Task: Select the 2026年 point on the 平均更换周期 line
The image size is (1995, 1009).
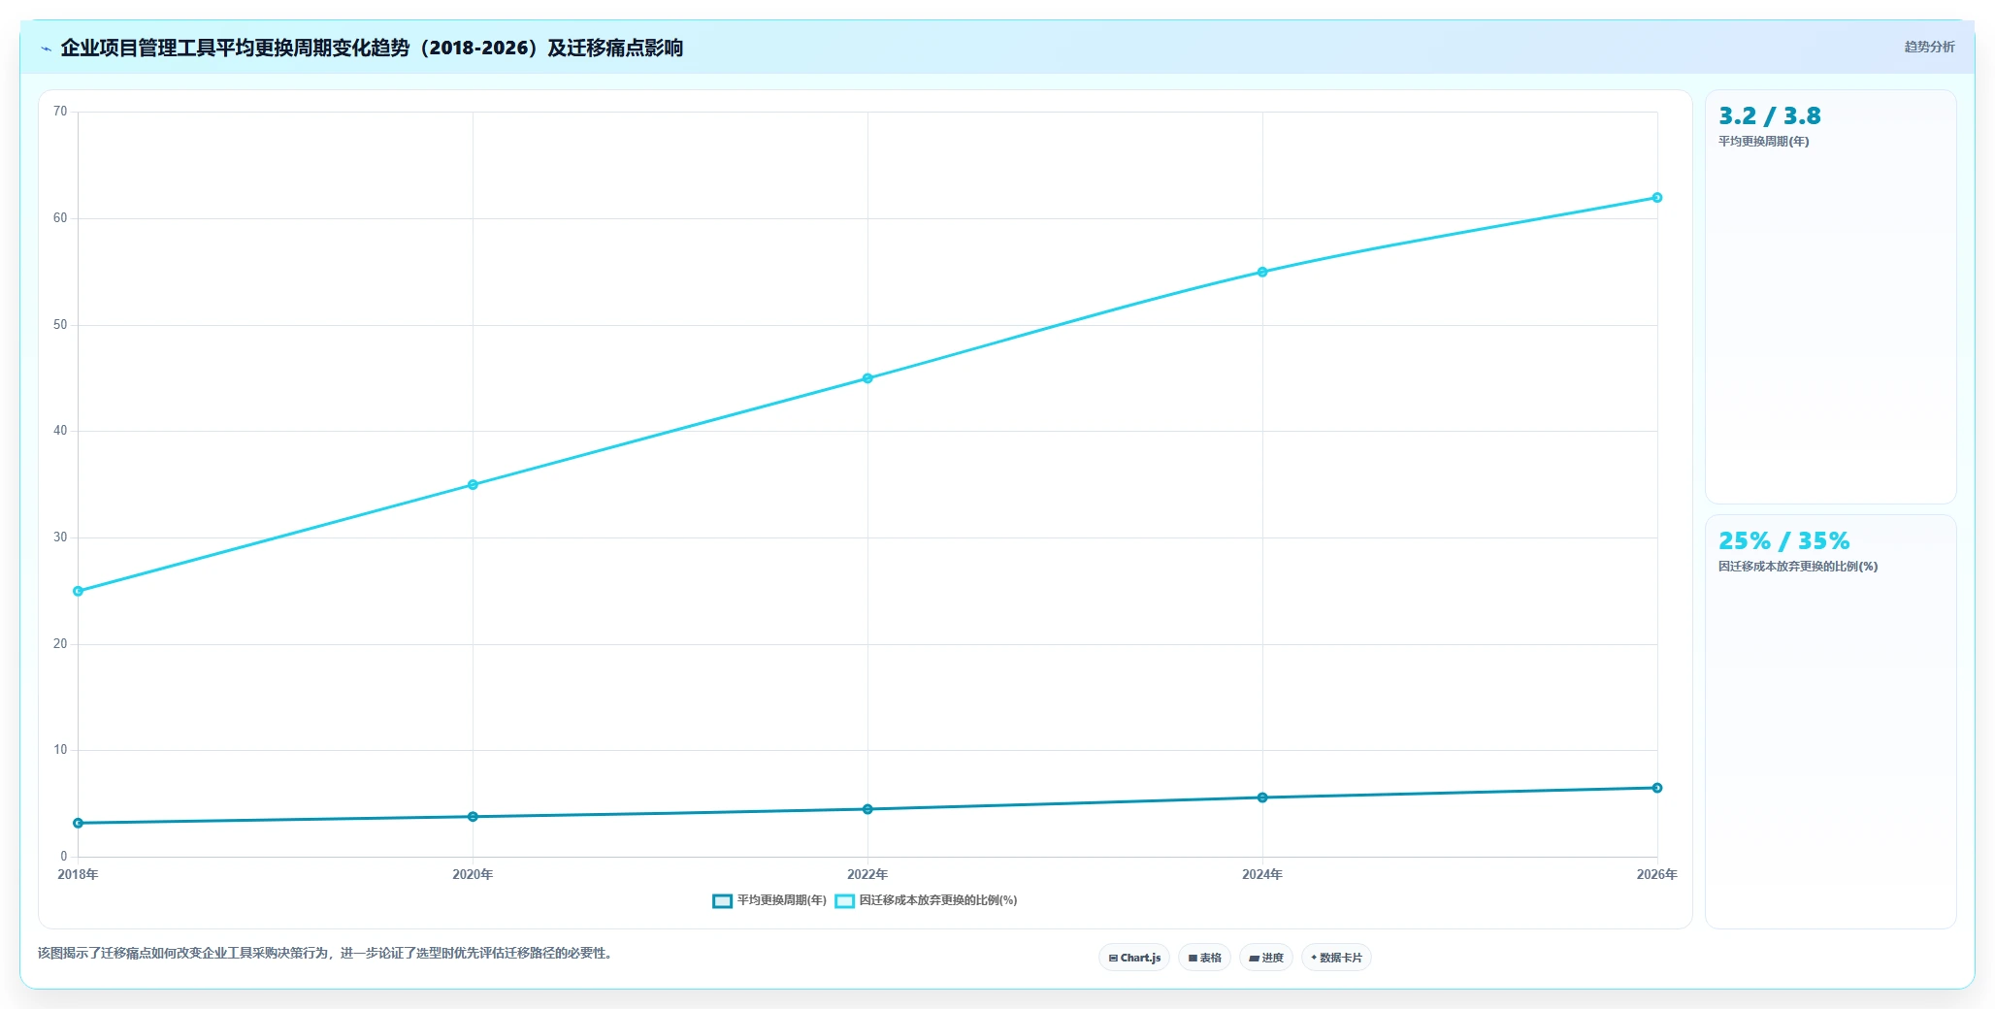Action: (1657, 788)
